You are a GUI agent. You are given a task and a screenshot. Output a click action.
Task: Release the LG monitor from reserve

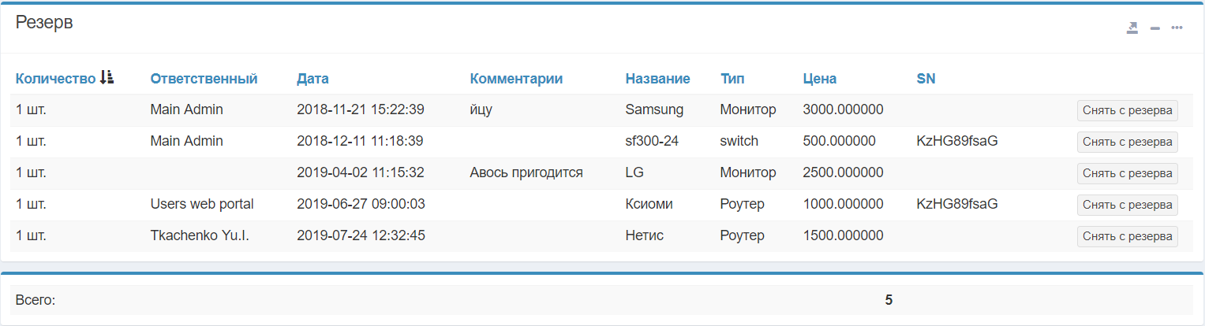[x=1127, y=173]
